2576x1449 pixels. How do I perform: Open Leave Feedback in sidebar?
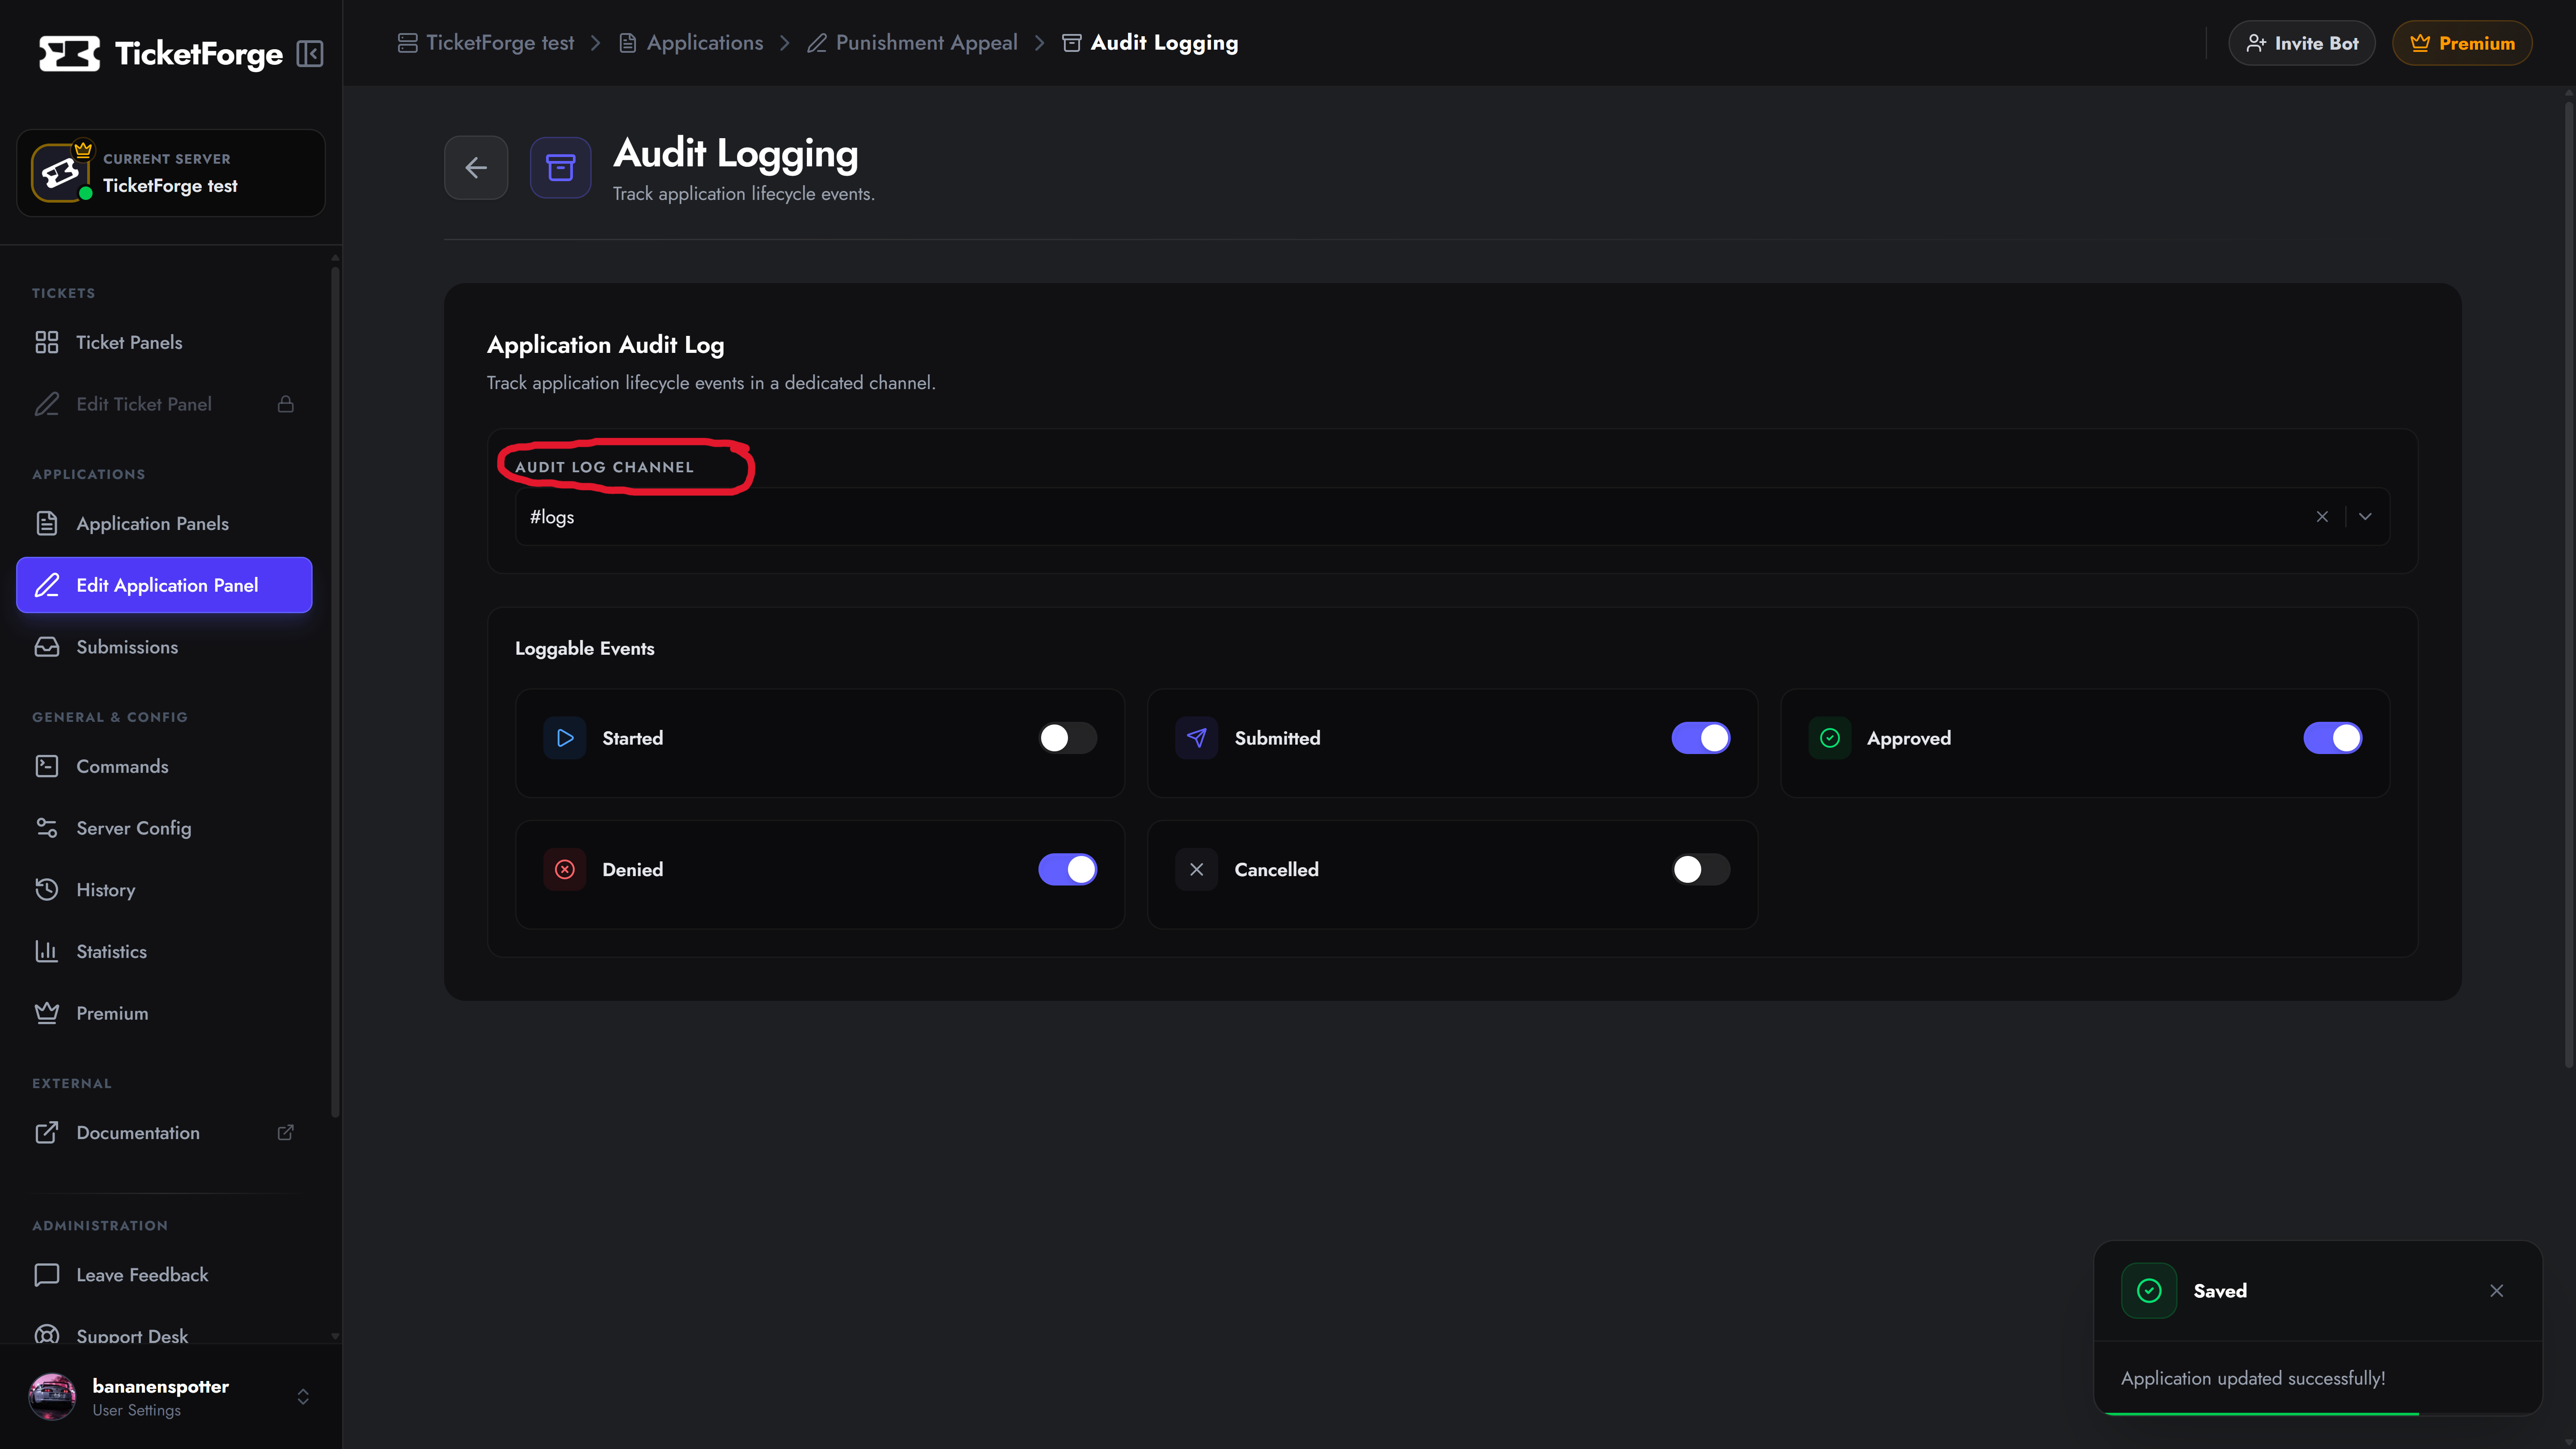coord(164,1275)
